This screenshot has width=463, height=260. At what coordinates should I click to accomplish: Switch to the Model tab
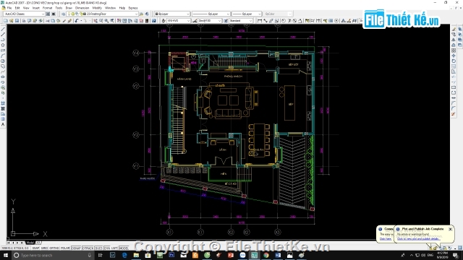tap(30, 243)
